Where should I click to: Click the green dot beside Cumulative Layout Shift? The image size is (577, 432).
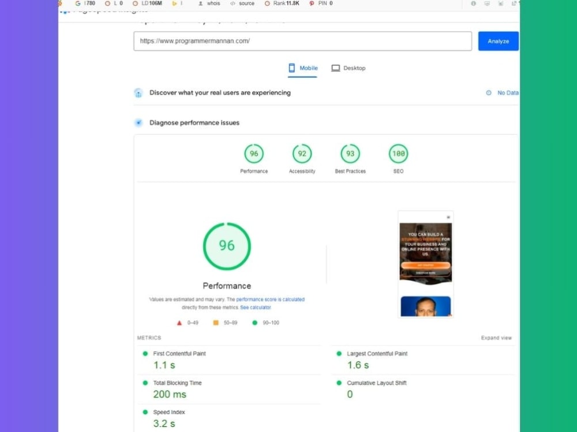point(339,383)
